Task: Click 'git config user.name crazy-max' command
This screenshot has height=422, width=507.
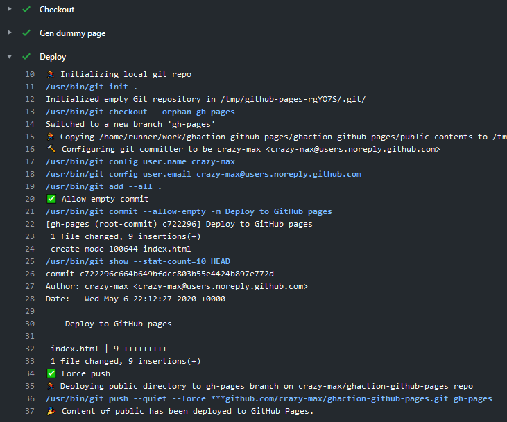Action: pos(140,161)
